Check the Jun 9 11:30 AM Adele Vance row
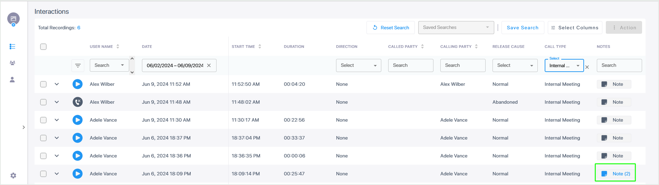The height and width of the screenshot is (185, 659). (43, 120)
